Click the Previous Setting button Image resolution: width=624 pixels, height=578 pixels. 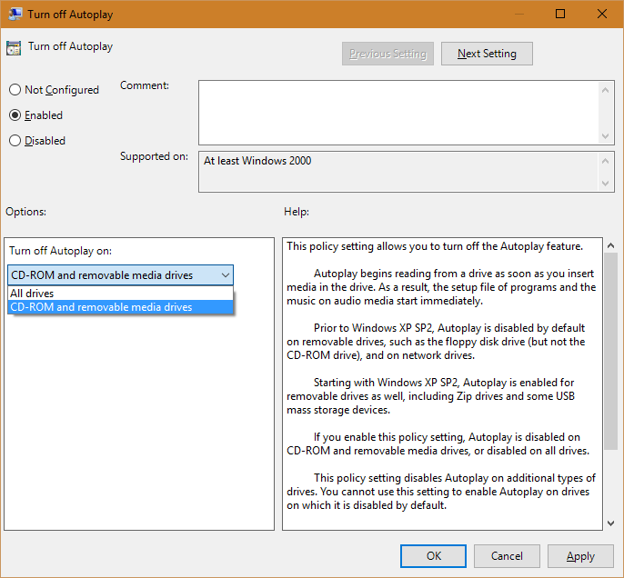387,54
